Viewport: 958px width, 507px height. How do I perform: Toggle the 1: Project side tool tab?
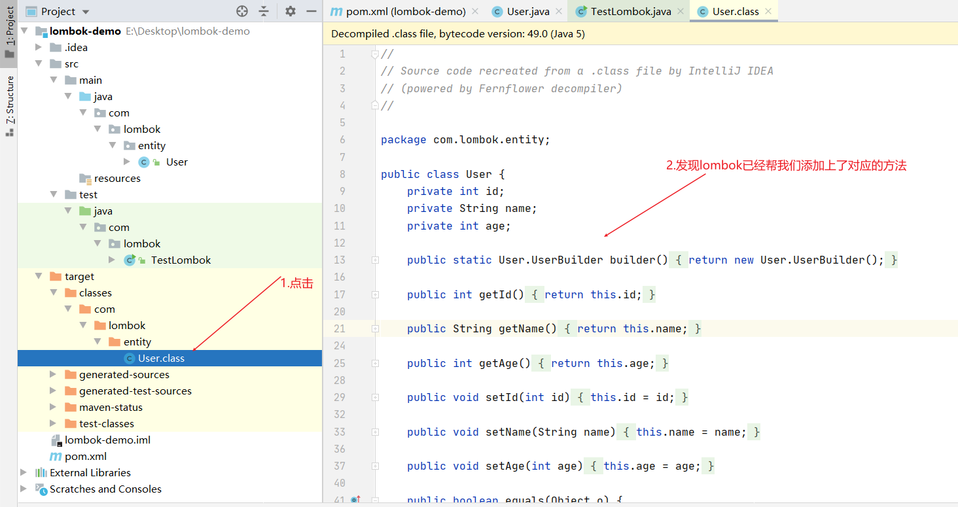[x=9, y=33]
